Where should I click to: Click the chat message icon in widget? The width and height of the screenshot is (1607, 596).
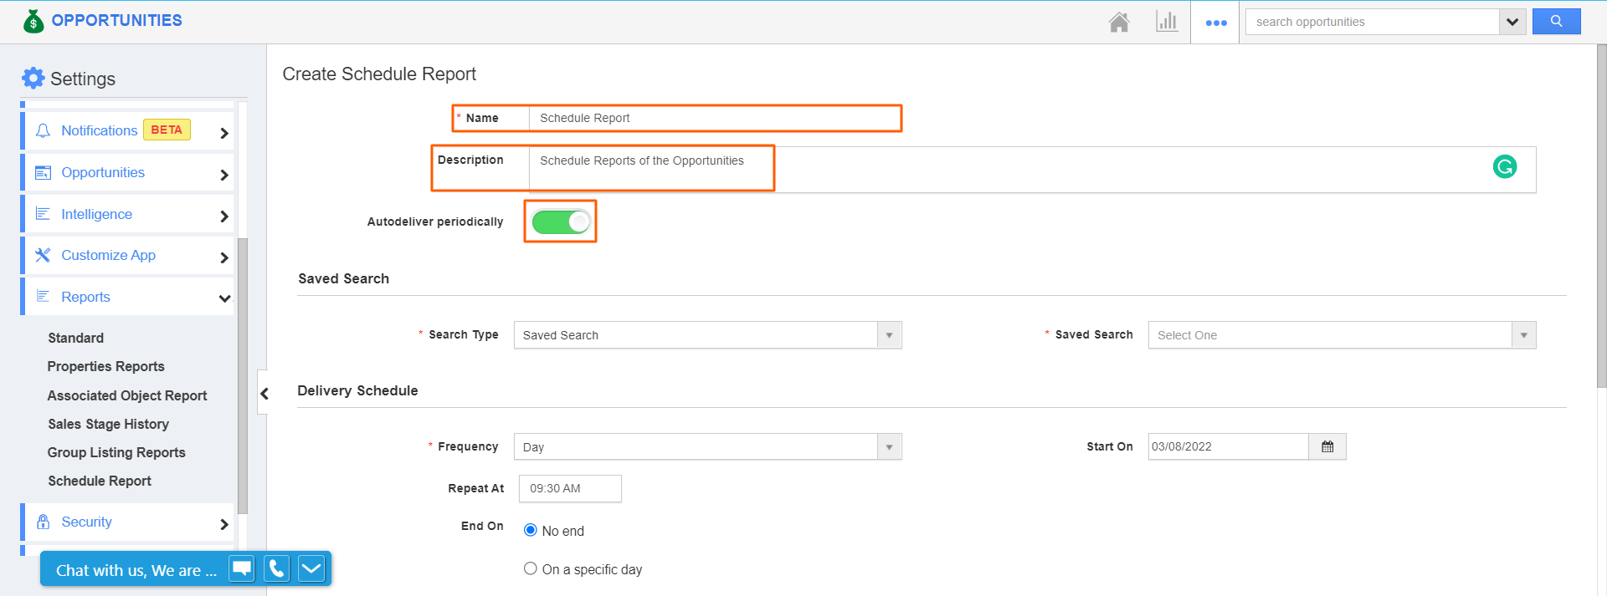tap(242, 569)
